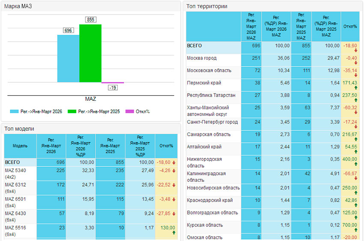Click red down arrow in Москва город row
The height and width of the screenshot is (241, 364).
(355, 63)
